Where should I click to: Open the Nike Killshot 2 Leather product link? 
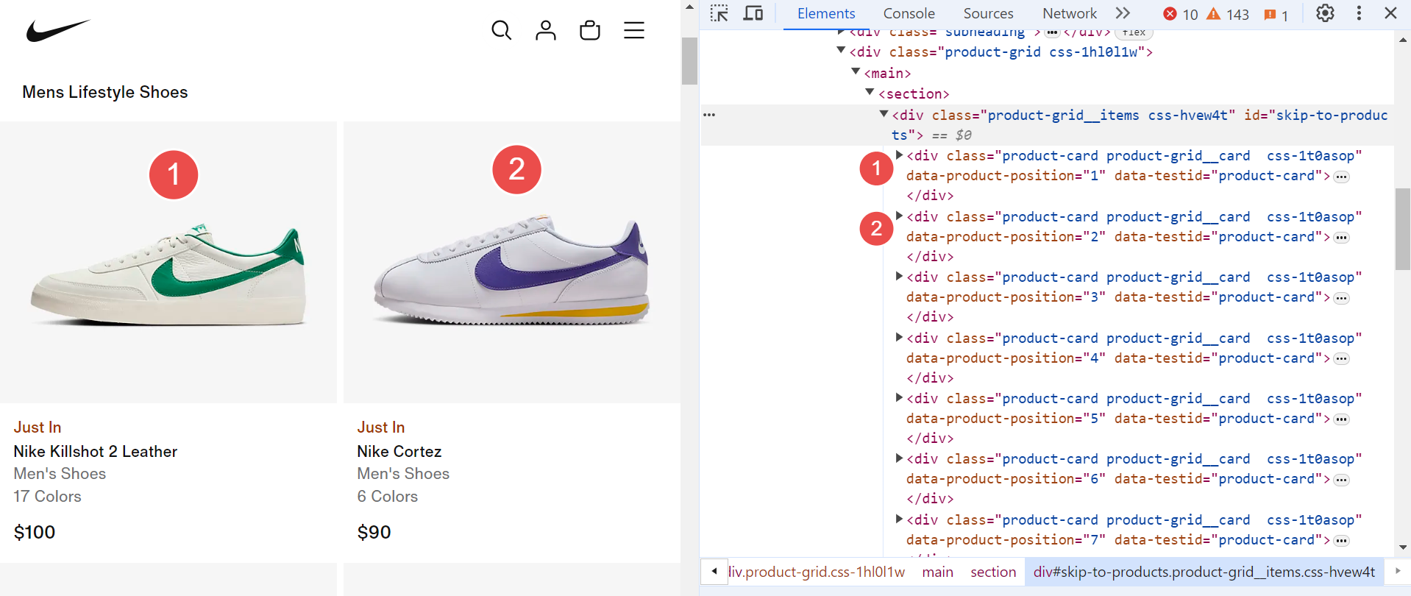pos(96,451)
